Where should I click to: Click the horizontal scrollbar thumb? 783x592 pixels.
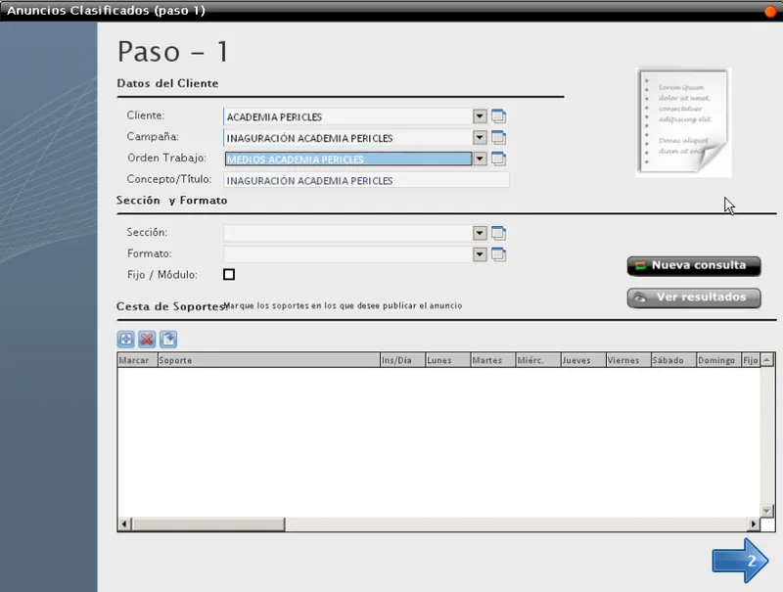(x=208, y=524)
